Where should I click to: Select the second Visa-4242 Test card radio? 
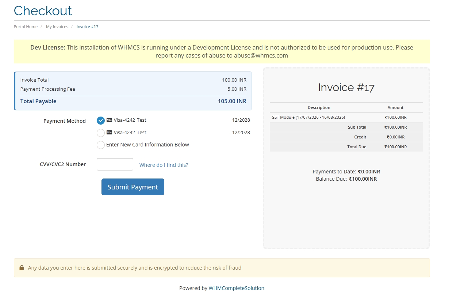tap(101, 133)
